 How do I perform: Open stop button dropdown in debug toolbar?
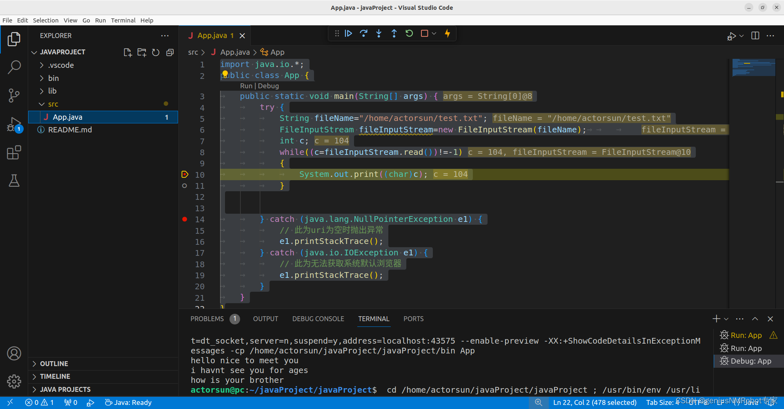tap(434, 34)
